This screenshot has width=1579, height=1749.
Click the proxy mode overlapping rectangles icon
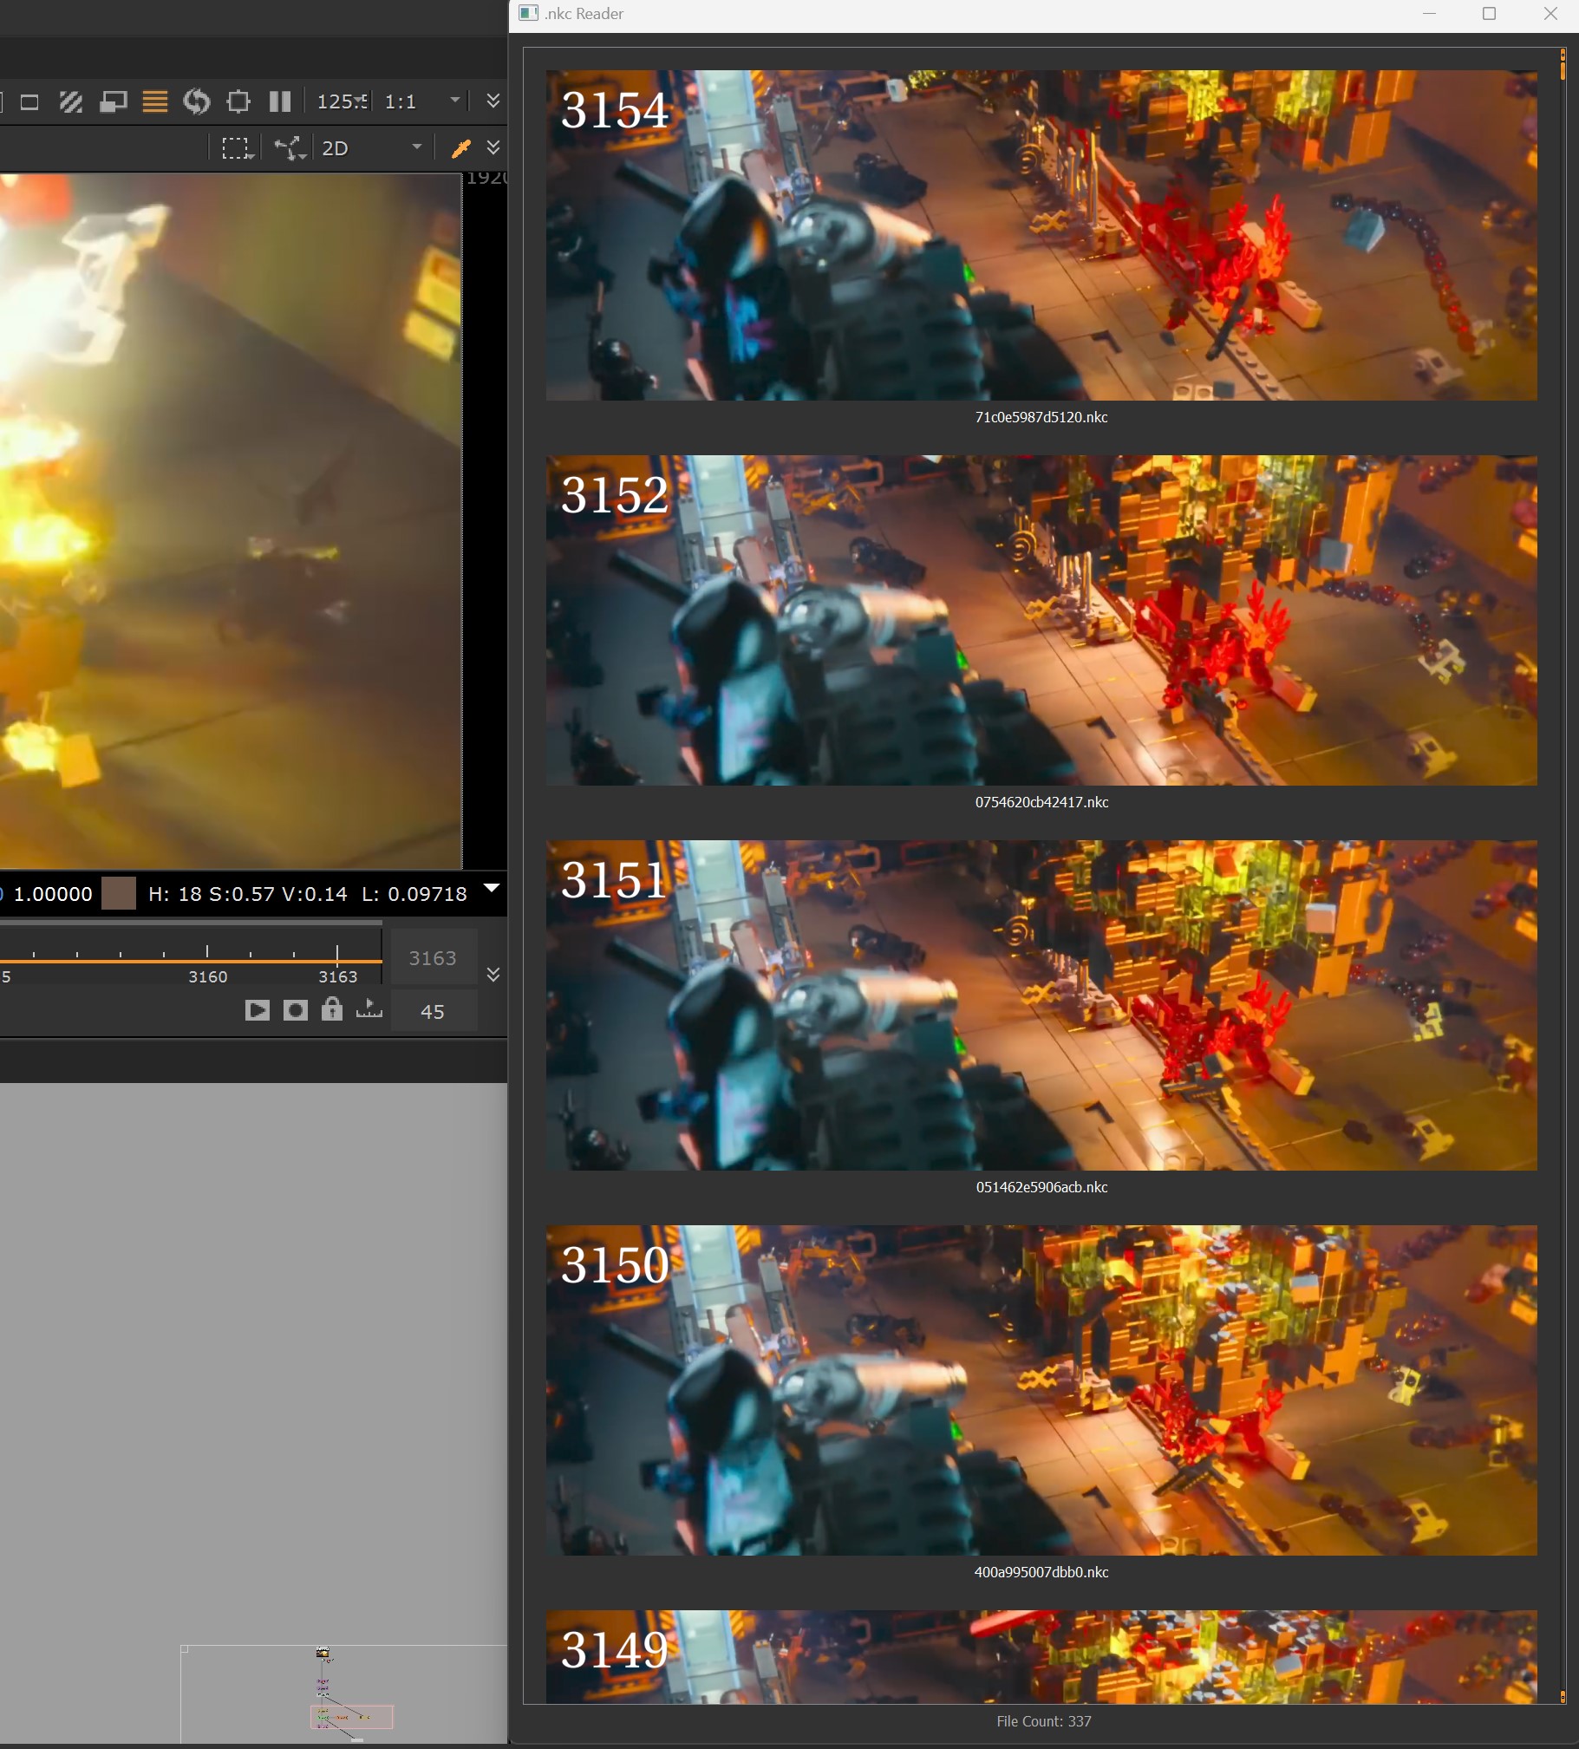click(113, 102)
